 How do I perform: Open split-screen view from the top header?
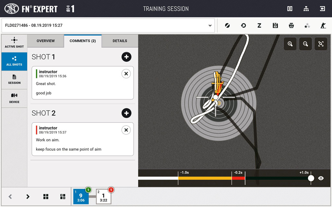click(290, 9)
